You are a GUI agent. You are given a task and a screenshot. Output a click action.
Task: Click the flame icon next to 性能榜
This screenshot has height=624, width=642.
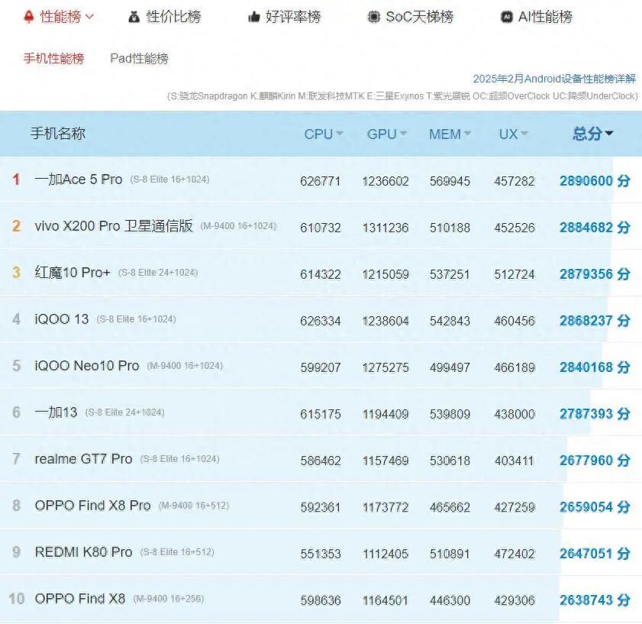(27, 15)
